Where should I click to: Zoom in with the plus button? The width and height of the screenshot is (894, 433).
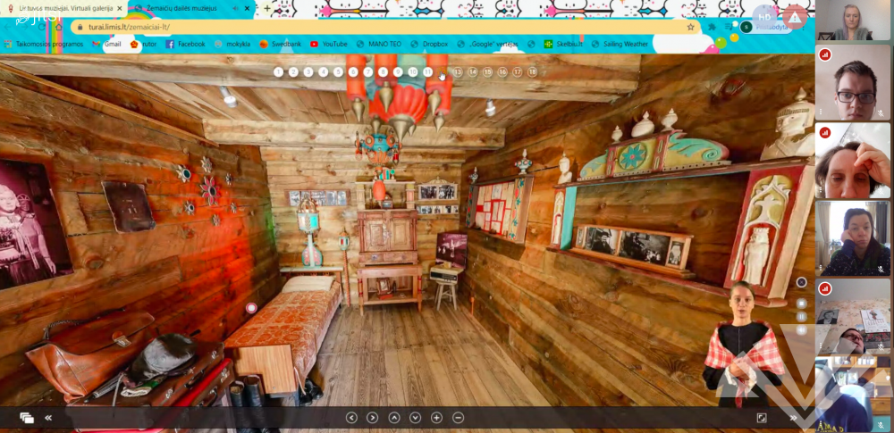point(437,418)
